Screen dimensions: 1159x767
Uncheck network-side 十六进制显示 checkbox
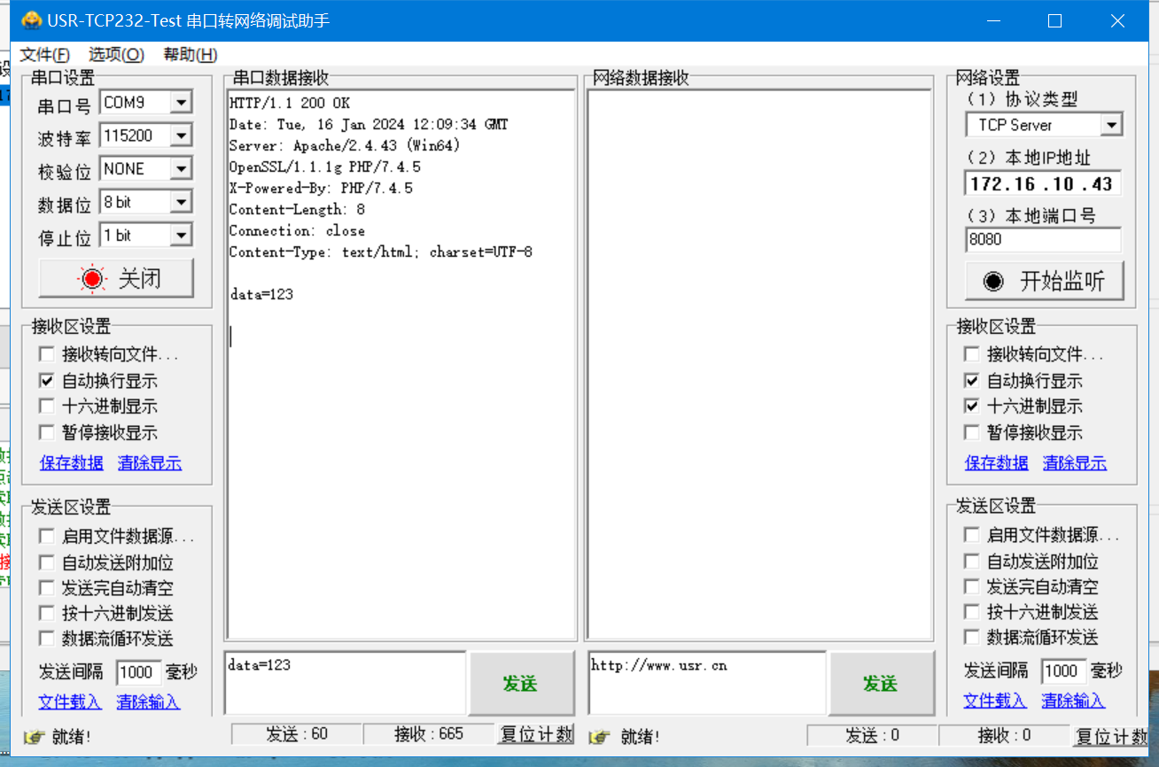(x=972, y=407)
